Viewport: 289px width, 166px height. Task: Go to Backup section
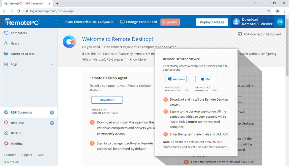pyautogui.click(x=16, y=133)
